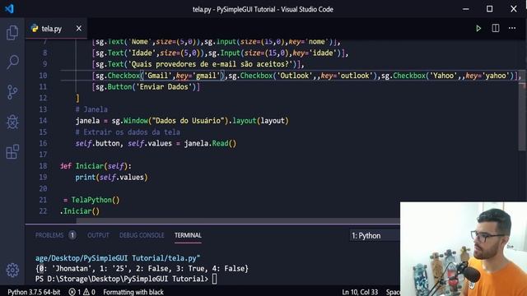Close the tela.py editor tab
527x296 pixels.
click(79, 29)
